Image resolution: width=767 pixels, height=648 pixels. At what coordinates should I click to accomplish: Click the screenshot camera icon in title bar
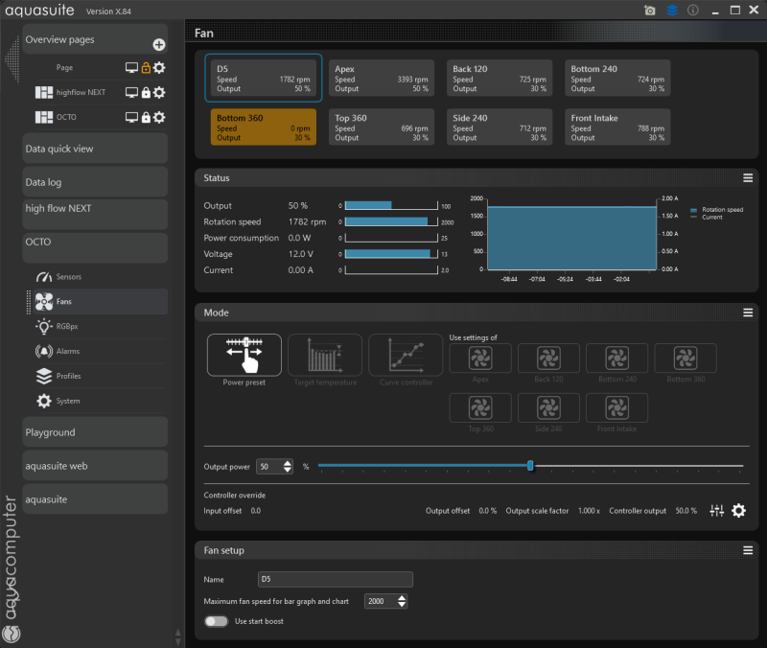[x=649, y=11]
